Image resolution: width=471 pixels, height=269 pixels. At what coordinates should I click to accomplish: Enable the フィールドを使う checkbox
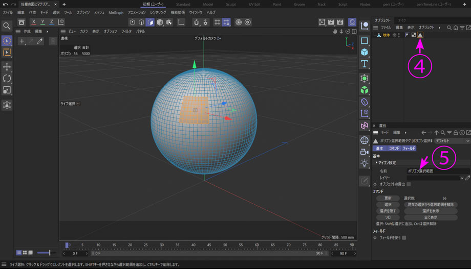(404, 237)
